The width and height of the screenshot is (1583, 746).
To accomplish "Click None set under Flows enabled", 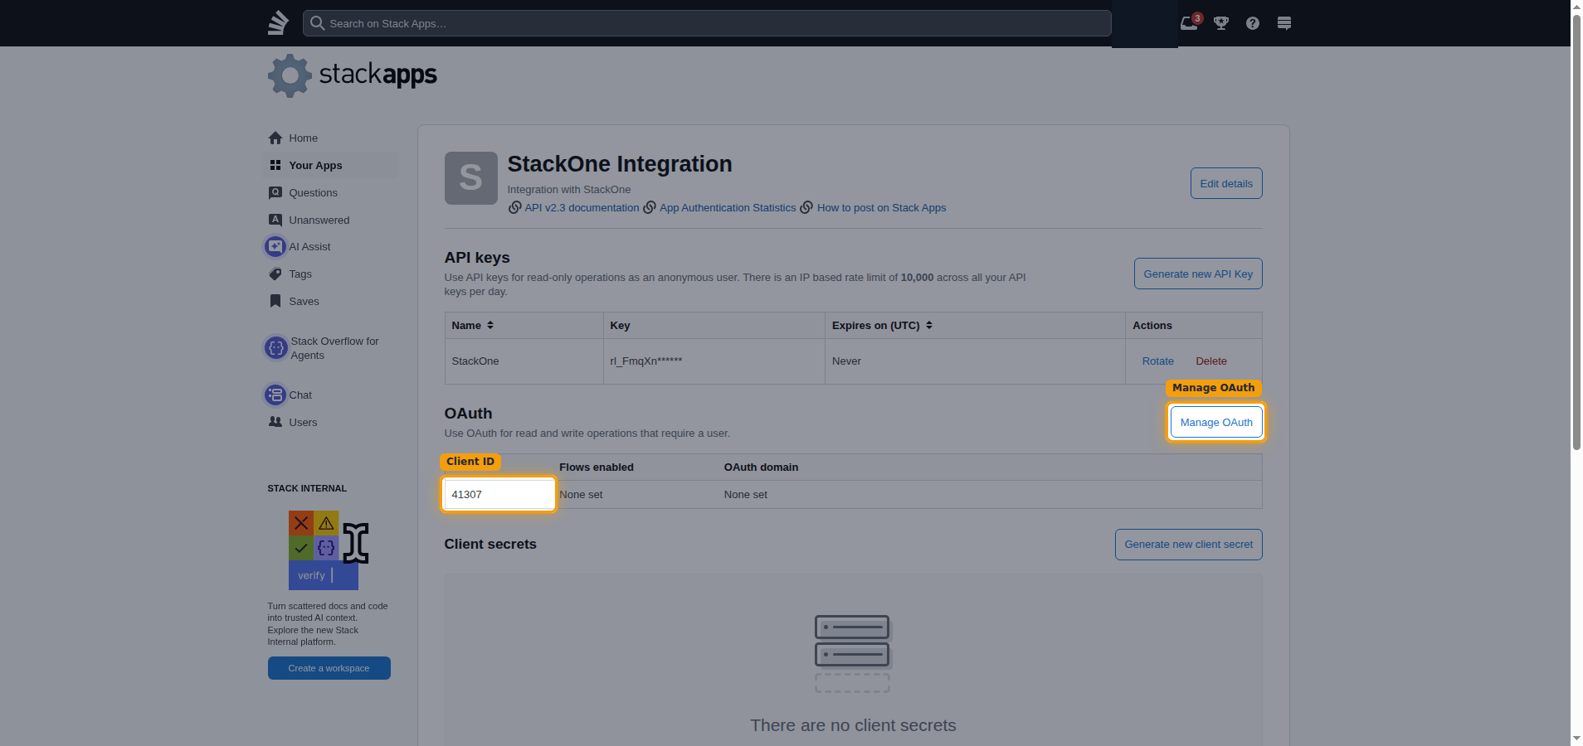I will pyautogui.click(x=581, y=495).
